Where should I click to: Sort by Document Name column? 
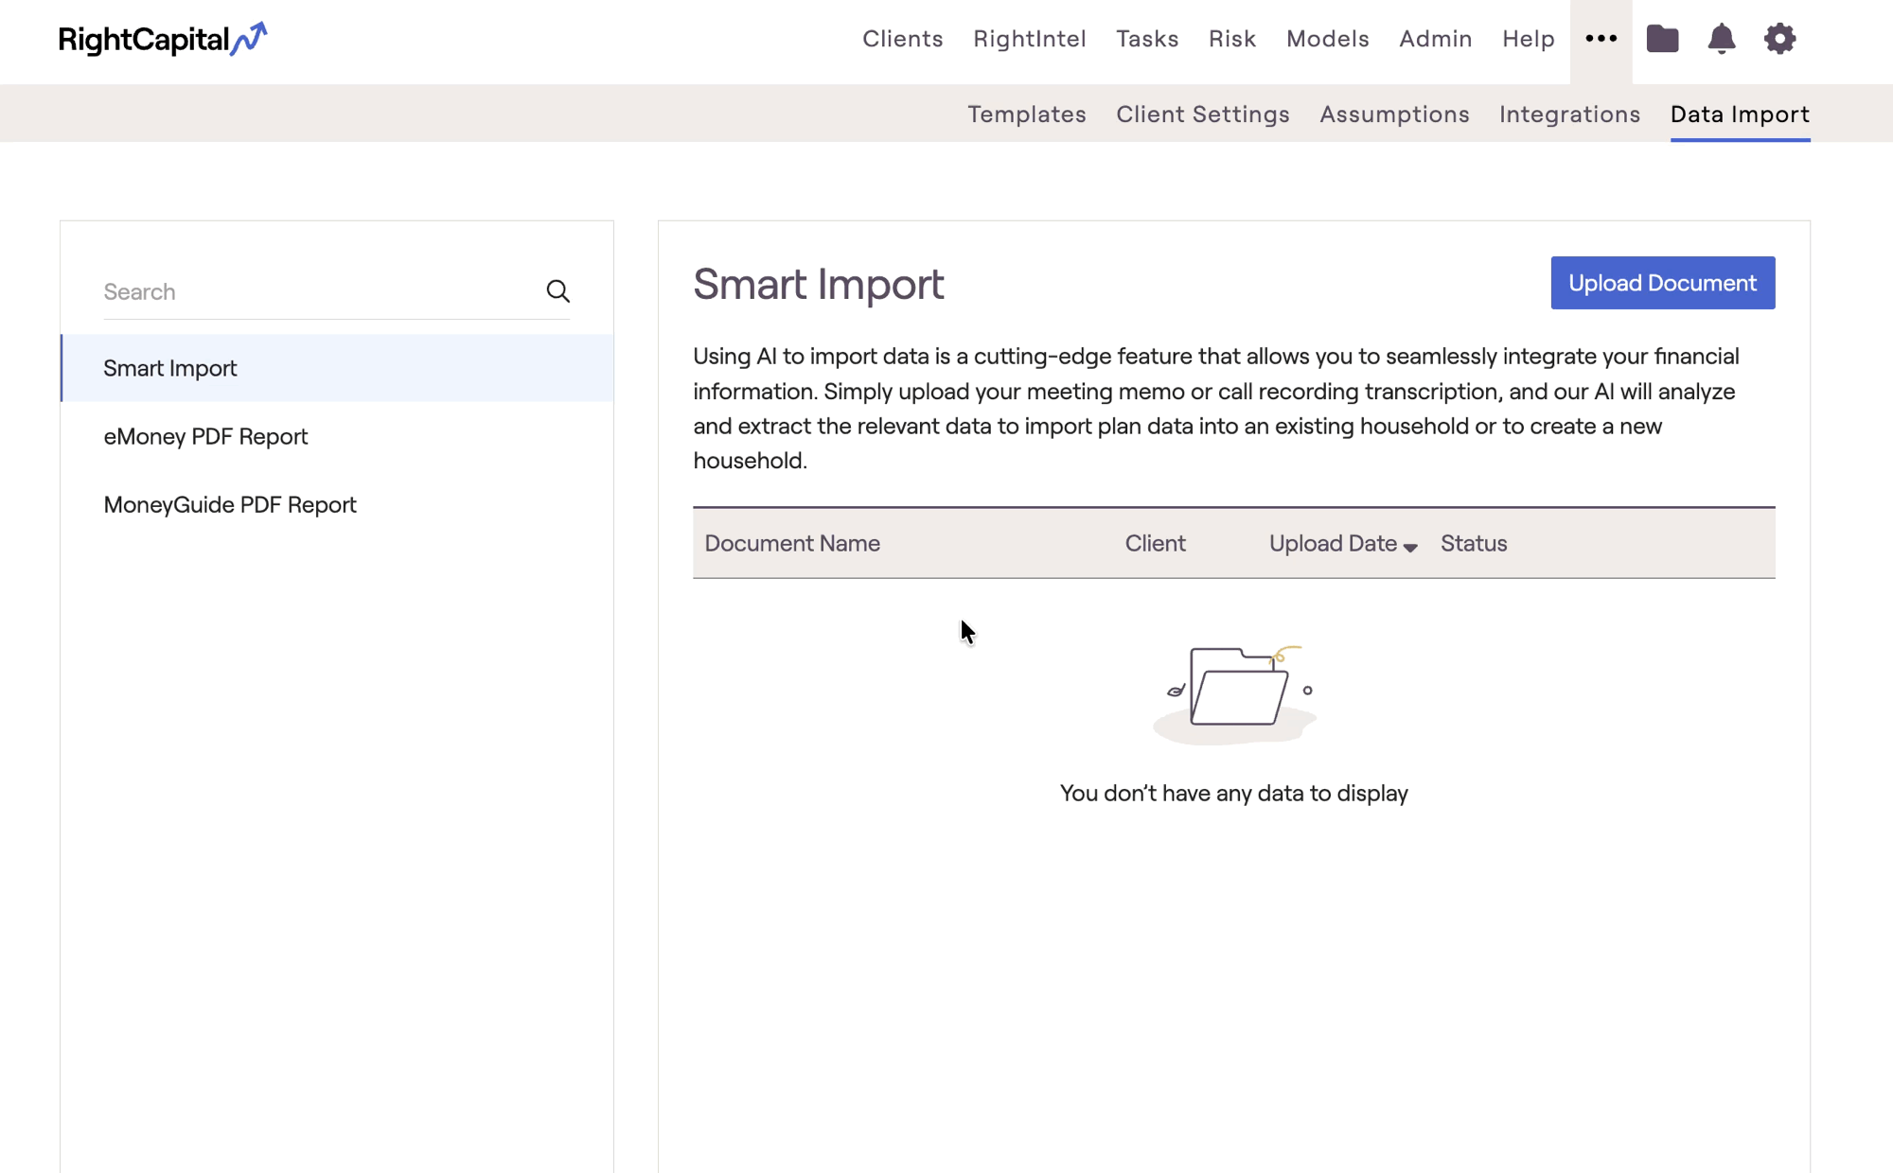[x=792, y=543]
